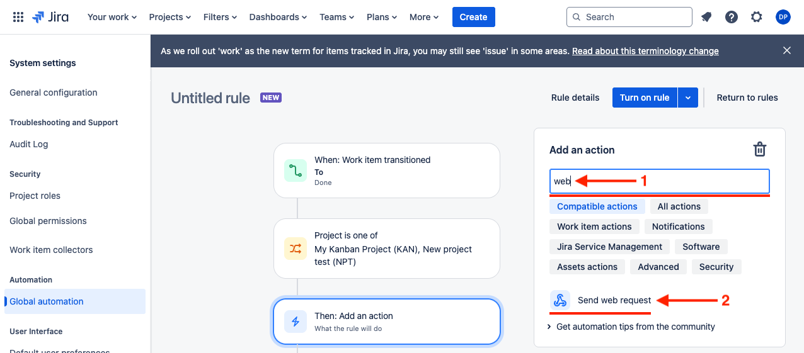Click the Untitled rule title

[210, 98]
